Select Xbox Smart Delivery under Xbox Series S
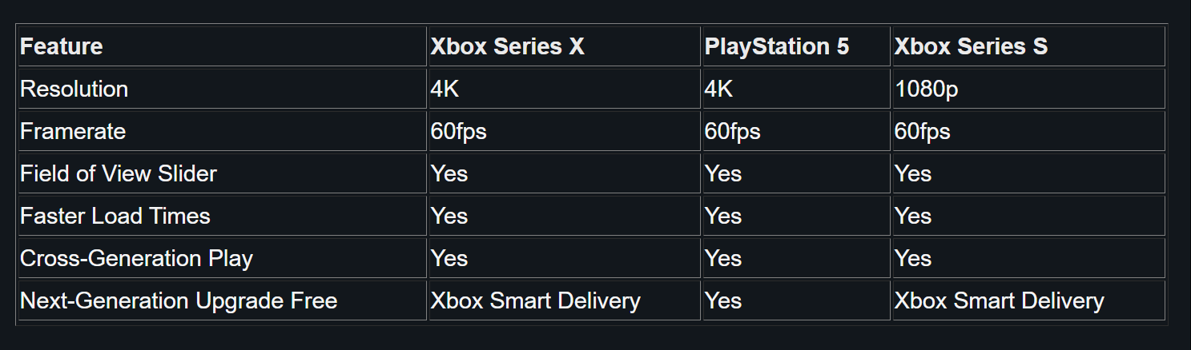Viewport: 1191px width, 350px height. [x=999, y=300]
